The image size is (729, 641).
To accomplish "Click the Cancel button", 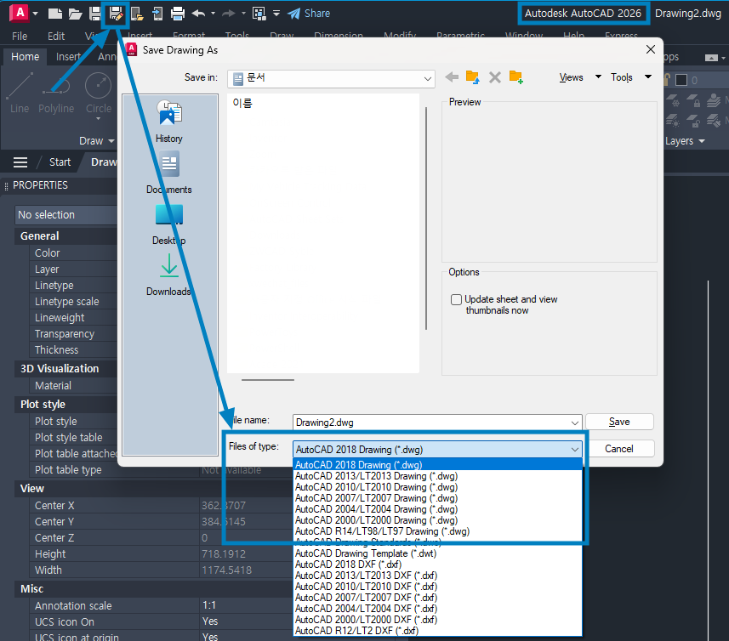I will (619, 449).
